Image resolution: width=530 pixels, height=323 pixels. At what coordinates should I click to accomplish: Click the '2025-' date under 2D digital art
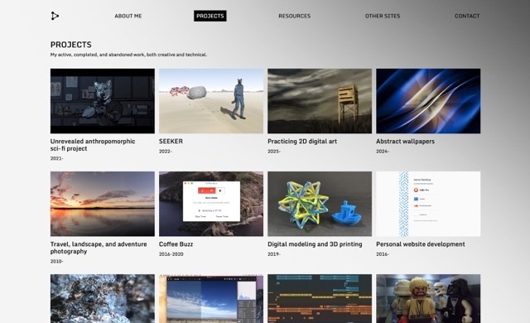click(274, 152)
